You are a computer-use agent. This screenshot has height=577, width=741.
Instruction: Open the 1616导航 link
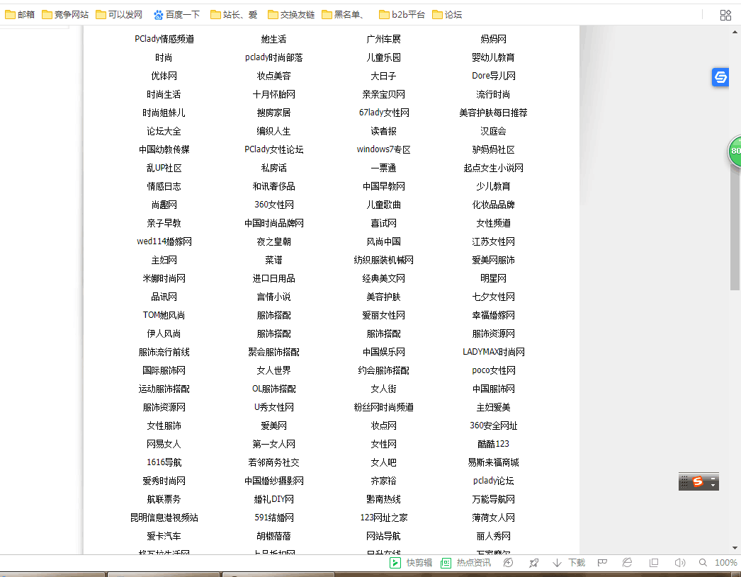click(x=164, y=463)
